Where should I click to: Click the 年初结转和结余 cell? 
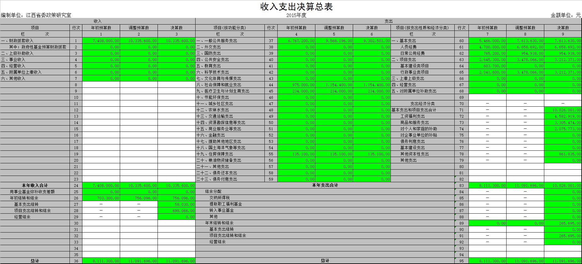[35, 198]
